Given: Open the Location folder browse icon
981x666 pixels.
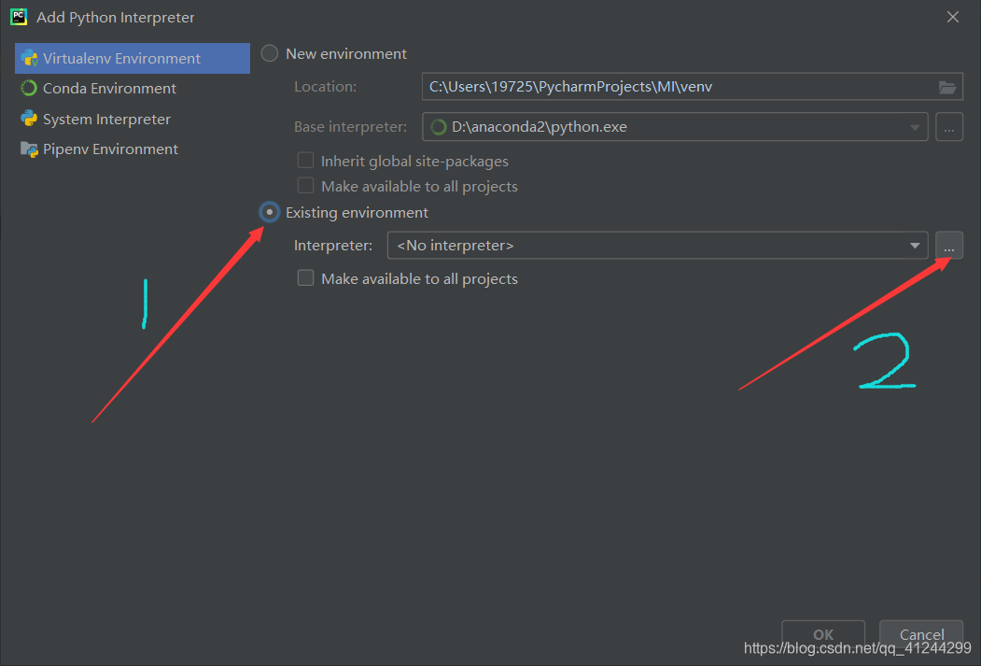Looking at the screenshot, I should (947, 86).
